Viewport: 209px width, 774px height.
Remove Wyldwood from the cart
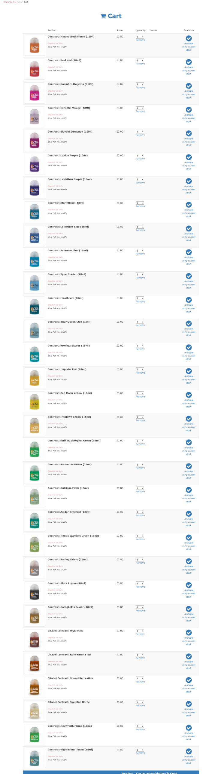click(140, 634)
